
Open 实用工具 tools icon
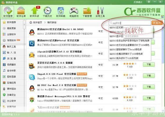pos(100,12)
